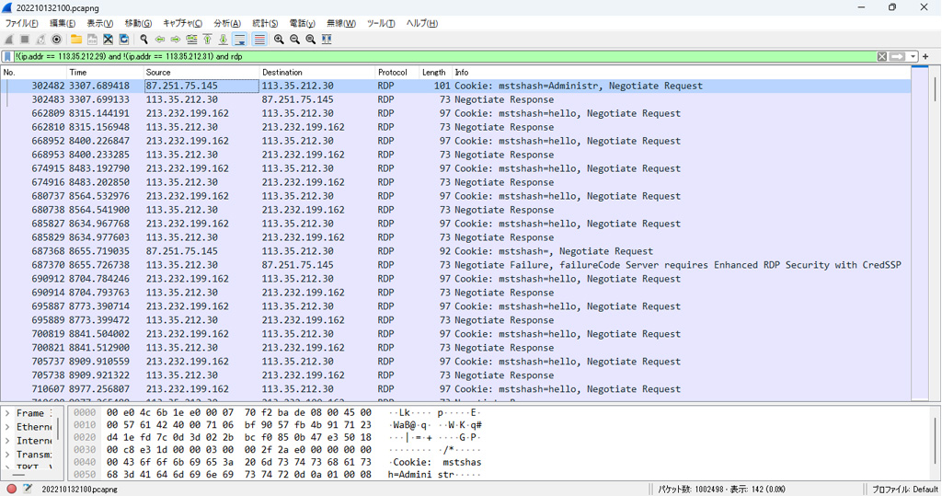The width and height of the screenshot is (942, 496).
Task: Expand the Frame tree node
Action: click(x=7, y=413)
